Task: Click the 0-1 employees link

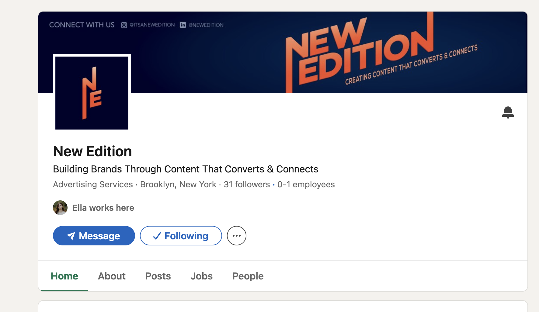Action: (x=306, y=185)
